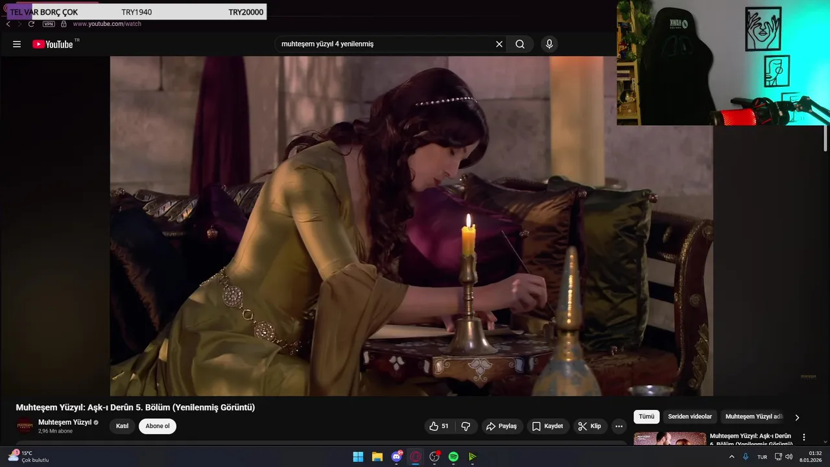The height and width of the screenshot is (467, 830).
Task: Clear the search box with X
Action: pyautogui.click(x=499, y=44)
